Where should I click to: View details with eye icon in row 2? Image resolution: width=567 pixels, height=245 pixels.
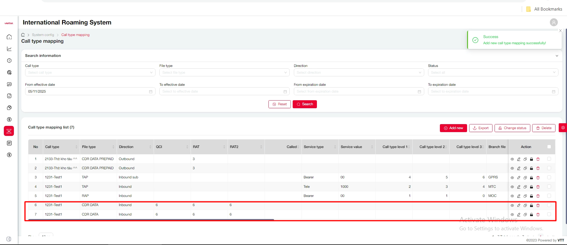tap(512, 168)
